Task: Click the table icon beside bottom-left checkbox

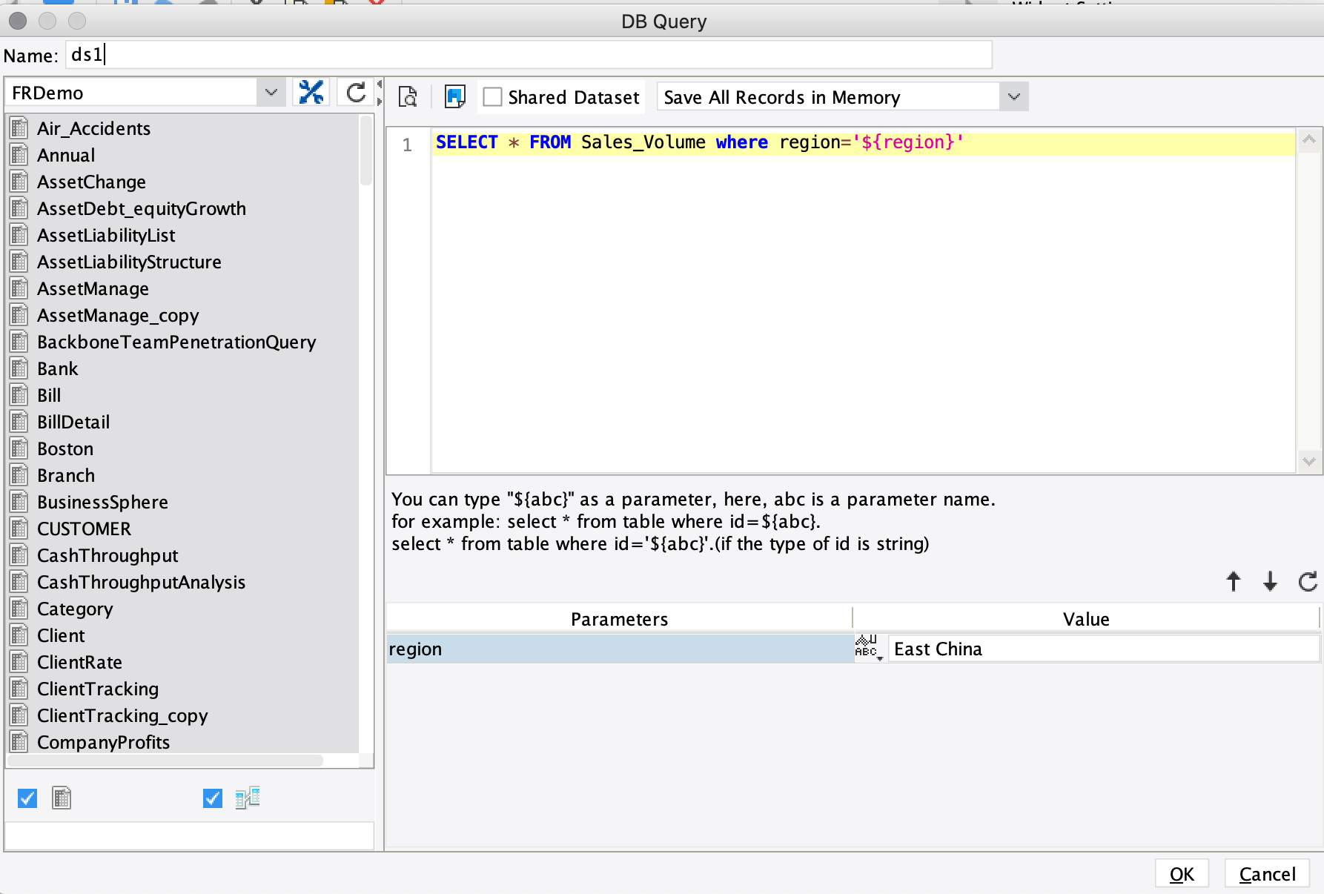Action: point(62,798)
